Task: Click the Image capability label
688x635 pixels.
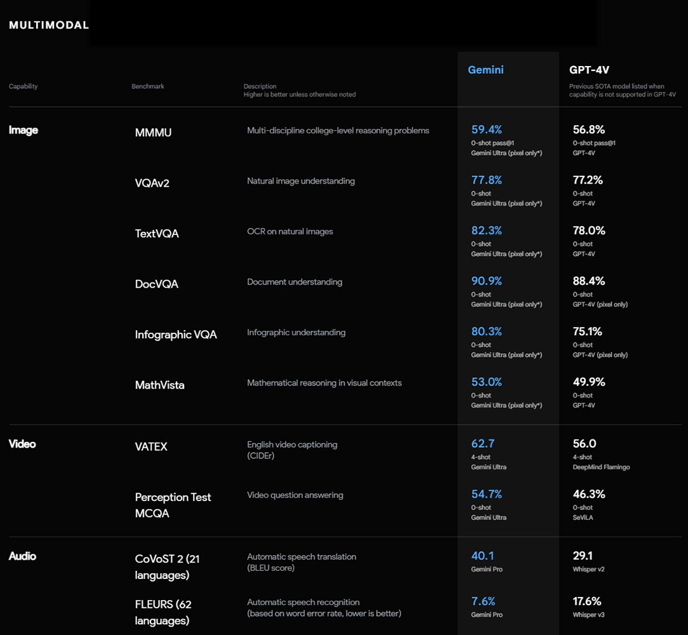Action: point(23,130)
